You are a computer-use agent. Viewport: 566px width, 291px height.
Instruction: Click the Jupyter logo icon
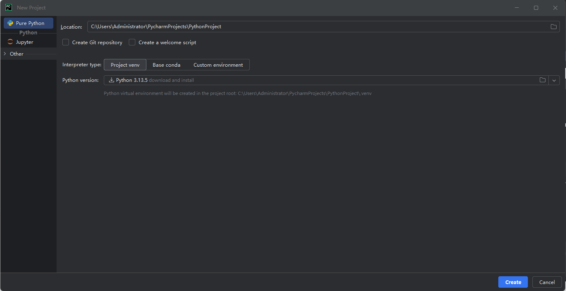(x=10, y=42)
